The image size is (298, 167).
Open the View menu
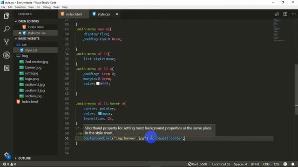click(31, 7)
